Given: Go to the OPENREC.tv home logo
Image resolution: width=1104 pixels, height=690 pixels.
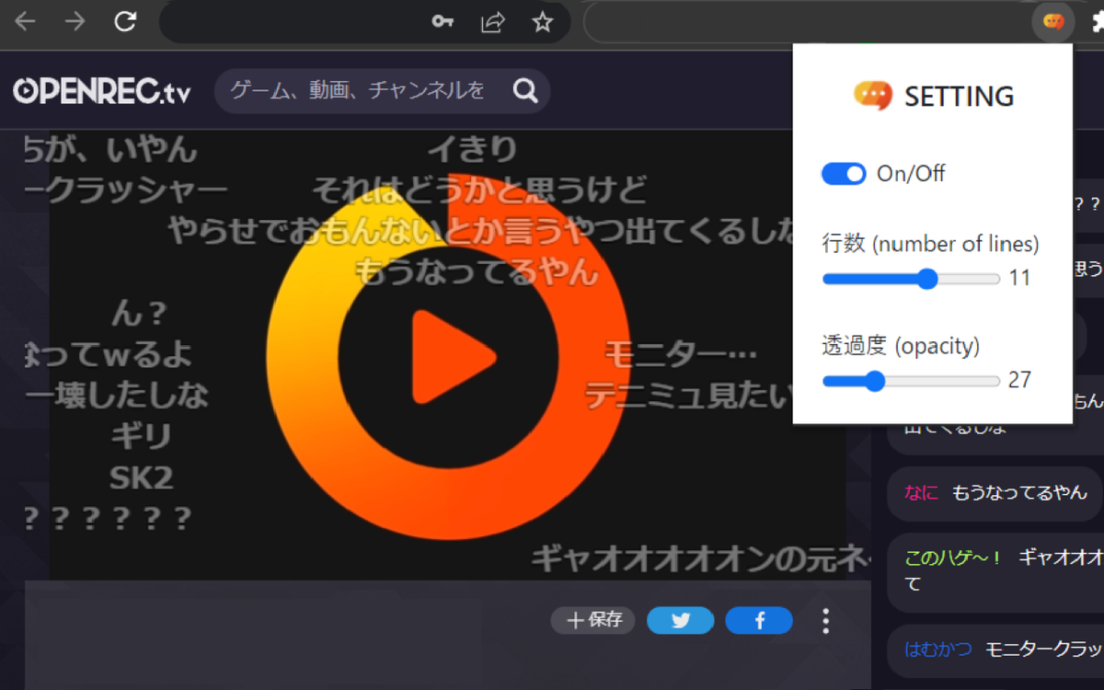Looking at the screenshot, I should coord(102,91).
